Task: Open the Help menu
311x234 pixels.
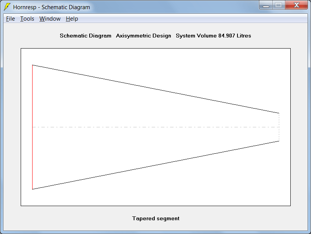Action: tap(72, 19)
